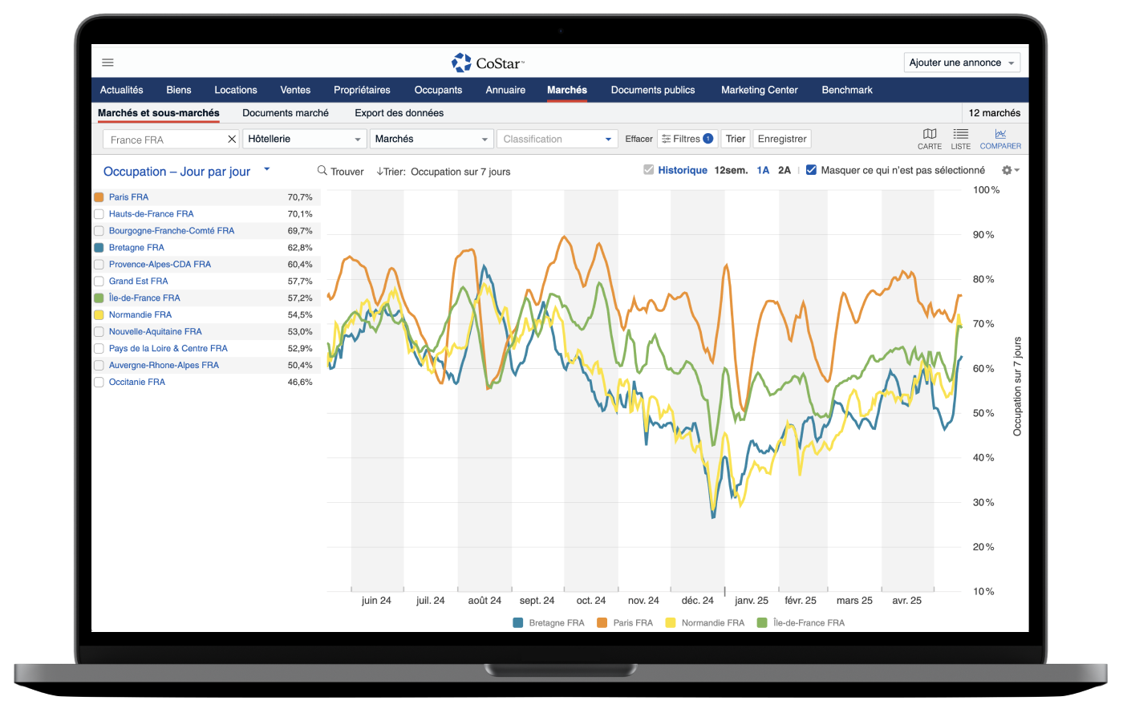Image resolution: width=1123 pixels, height=717 pixels.
Task: Clear the France FRA search field
Action: coord(232,140)
